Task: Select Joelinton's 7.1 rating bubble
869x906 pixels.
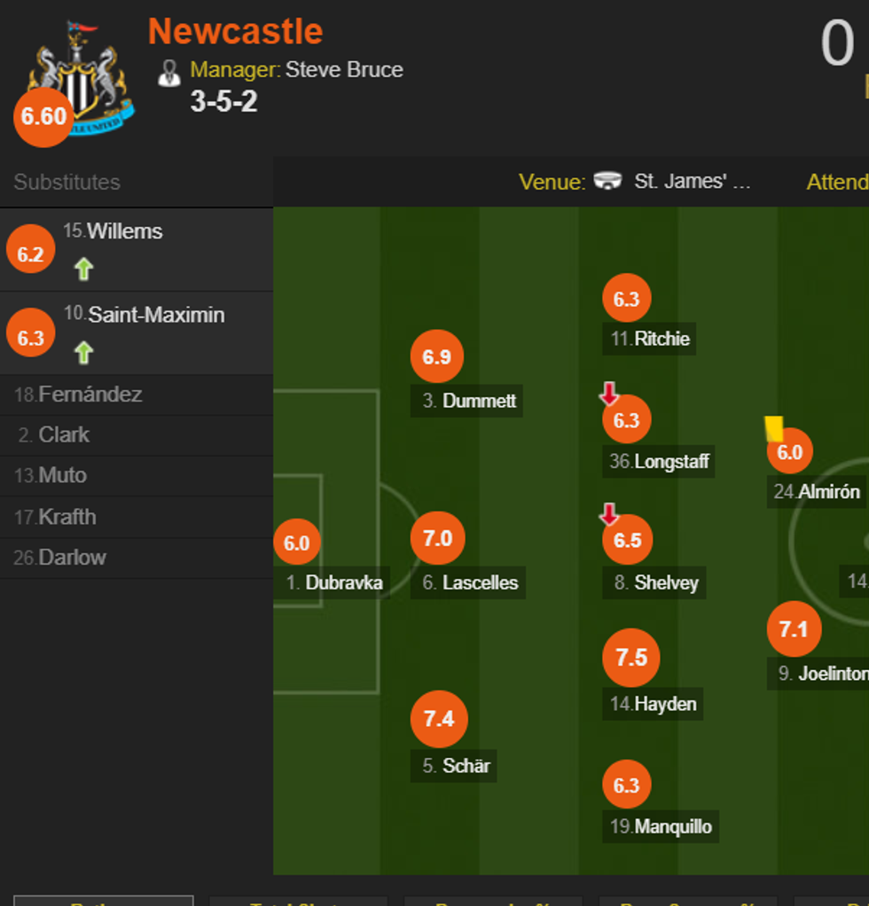Action: [x=794, y=629]
